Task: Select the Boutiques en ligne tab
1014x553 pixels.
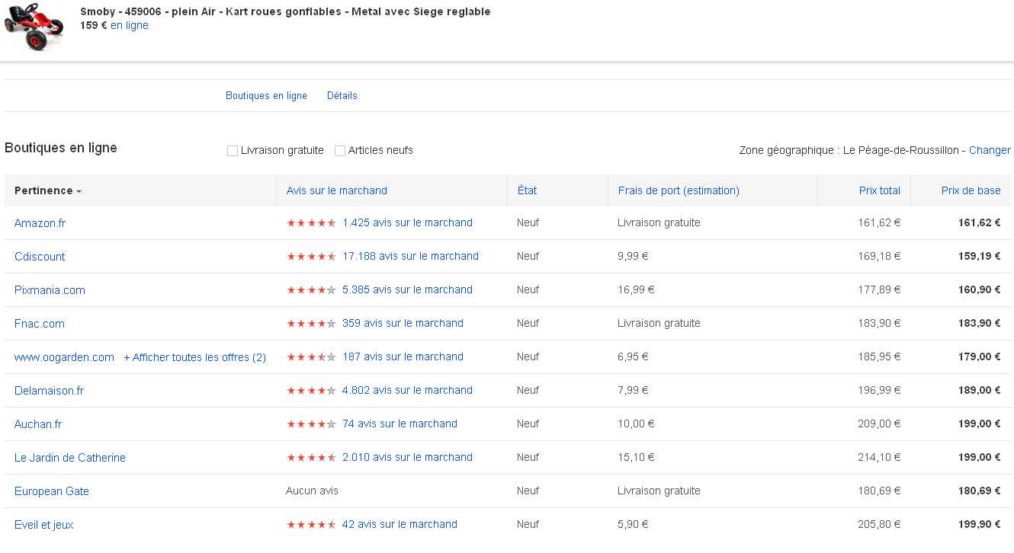Action: click(x=266, y=96)
